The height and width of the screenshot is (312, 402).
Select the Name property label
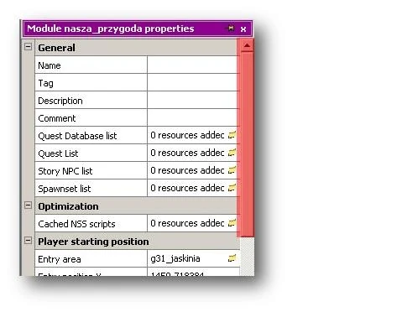[x=50, y=65]
